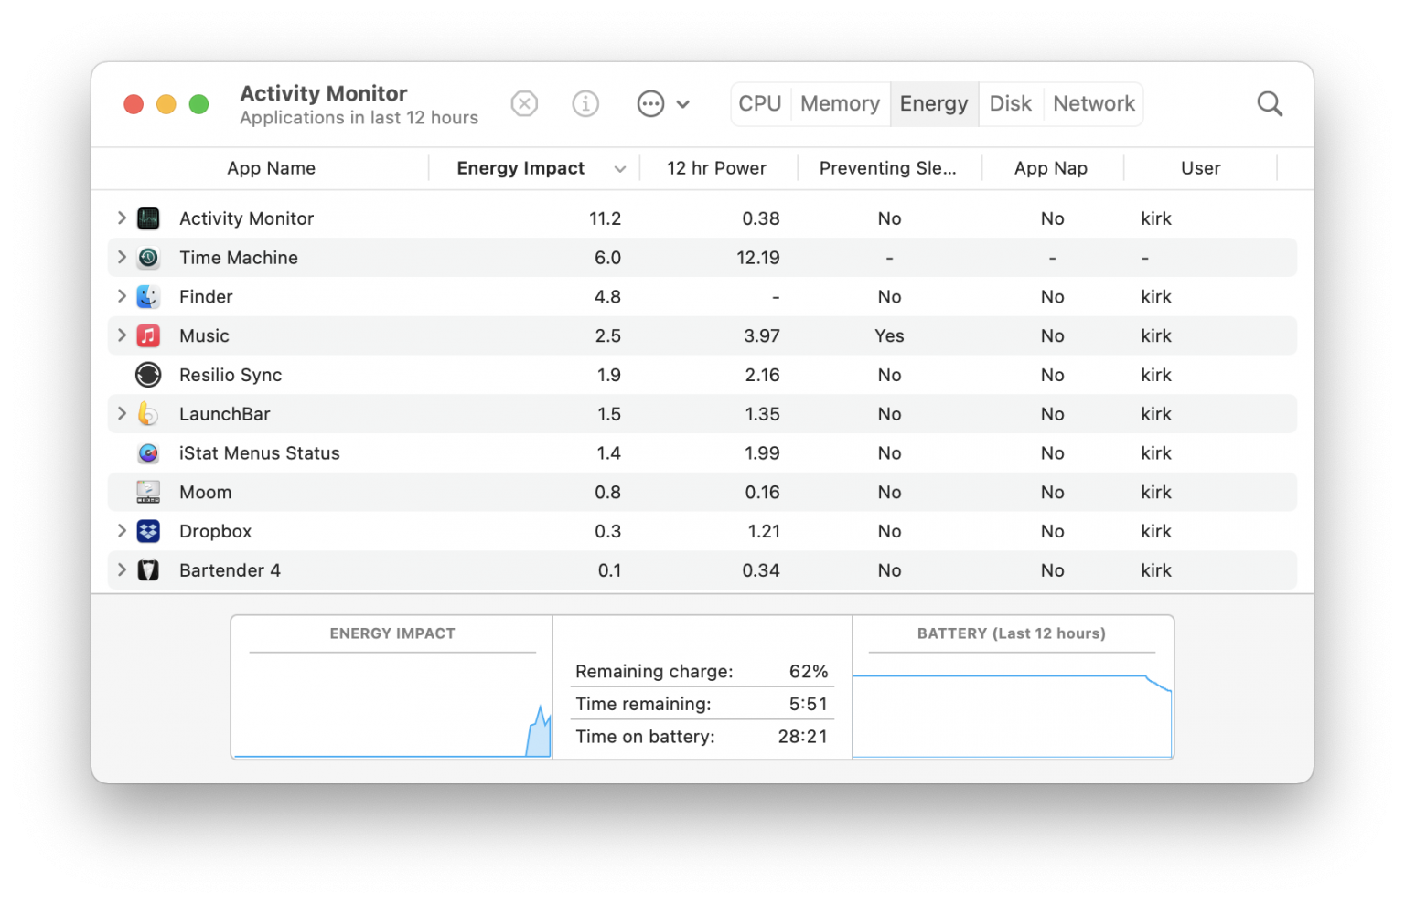
Task: Click the search magnifier icon
Action: (1270, 103)
